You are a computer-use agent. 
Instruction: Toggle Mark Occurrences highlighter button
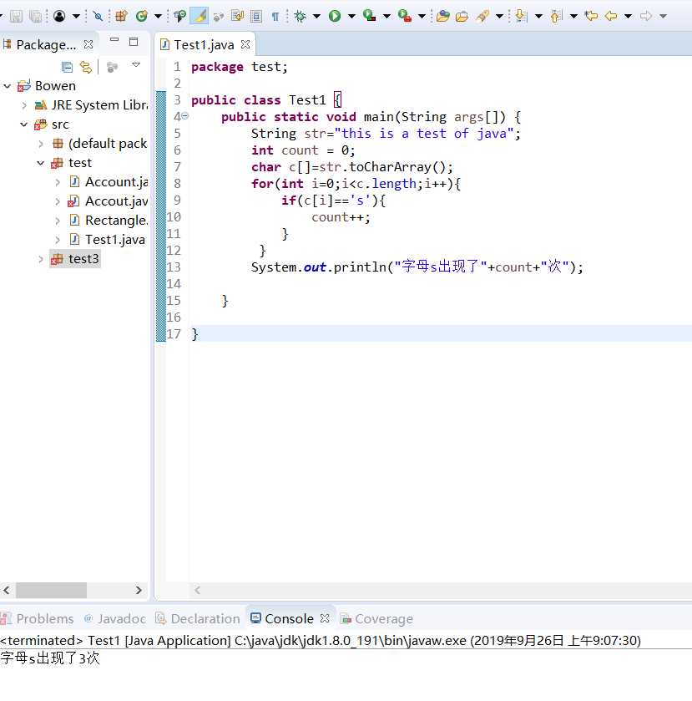point(200,16)
